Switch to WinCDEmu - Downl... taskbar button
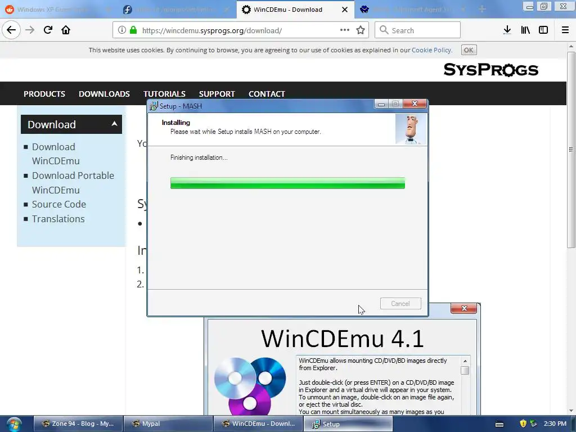The height and width of the screenshot is (432, 576). (x=258, y=424)
